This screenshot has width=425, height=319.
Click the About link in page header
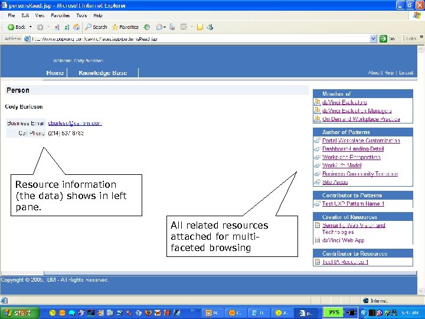coord(374,73)
